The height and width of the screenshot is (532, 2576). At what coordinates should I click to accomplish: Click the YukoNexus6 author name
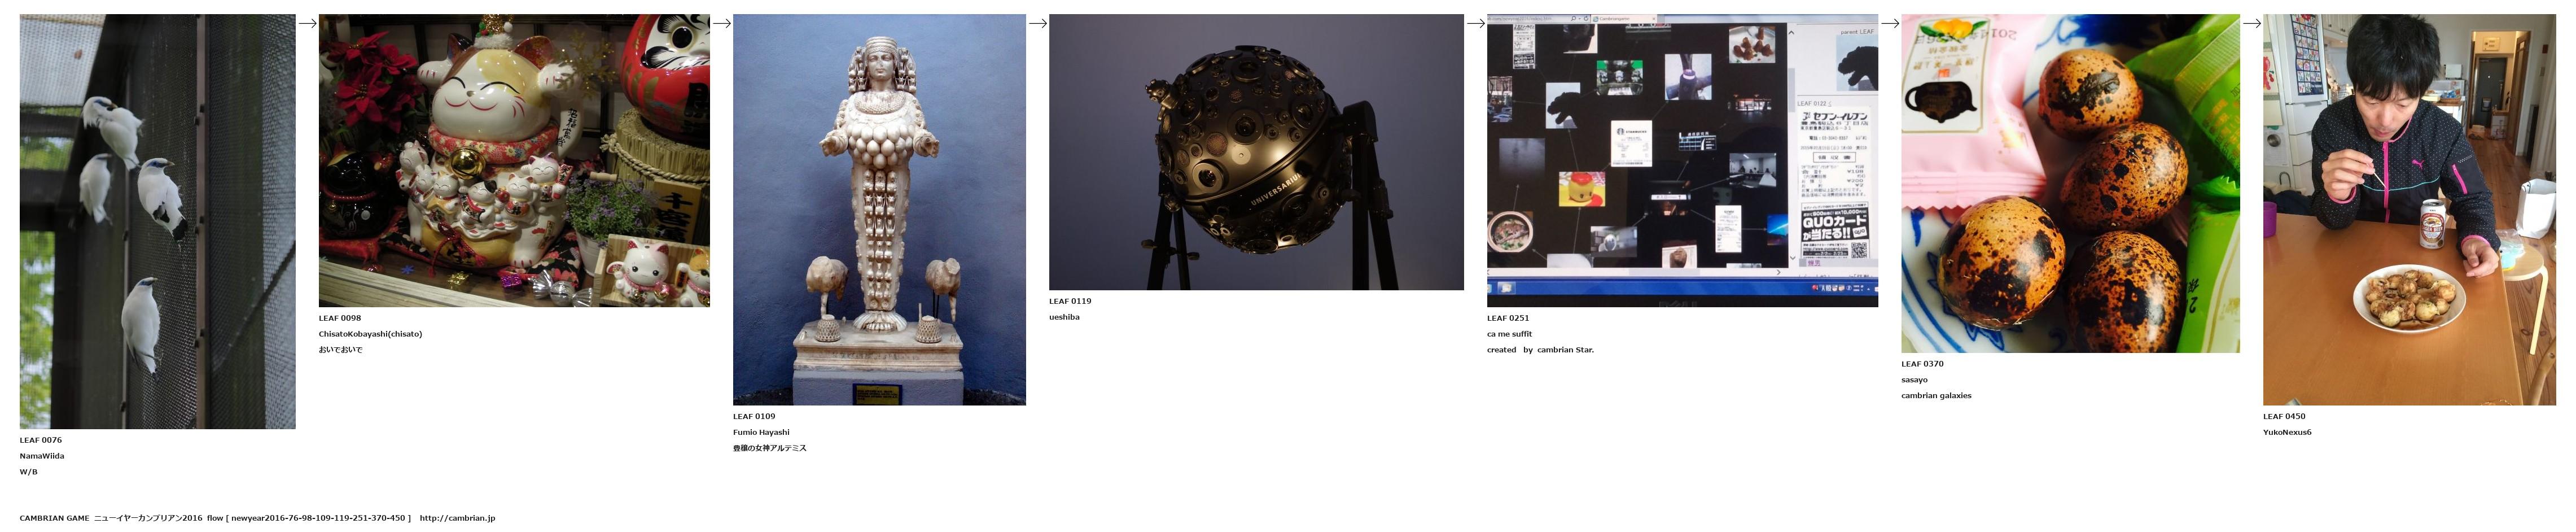2287,433
